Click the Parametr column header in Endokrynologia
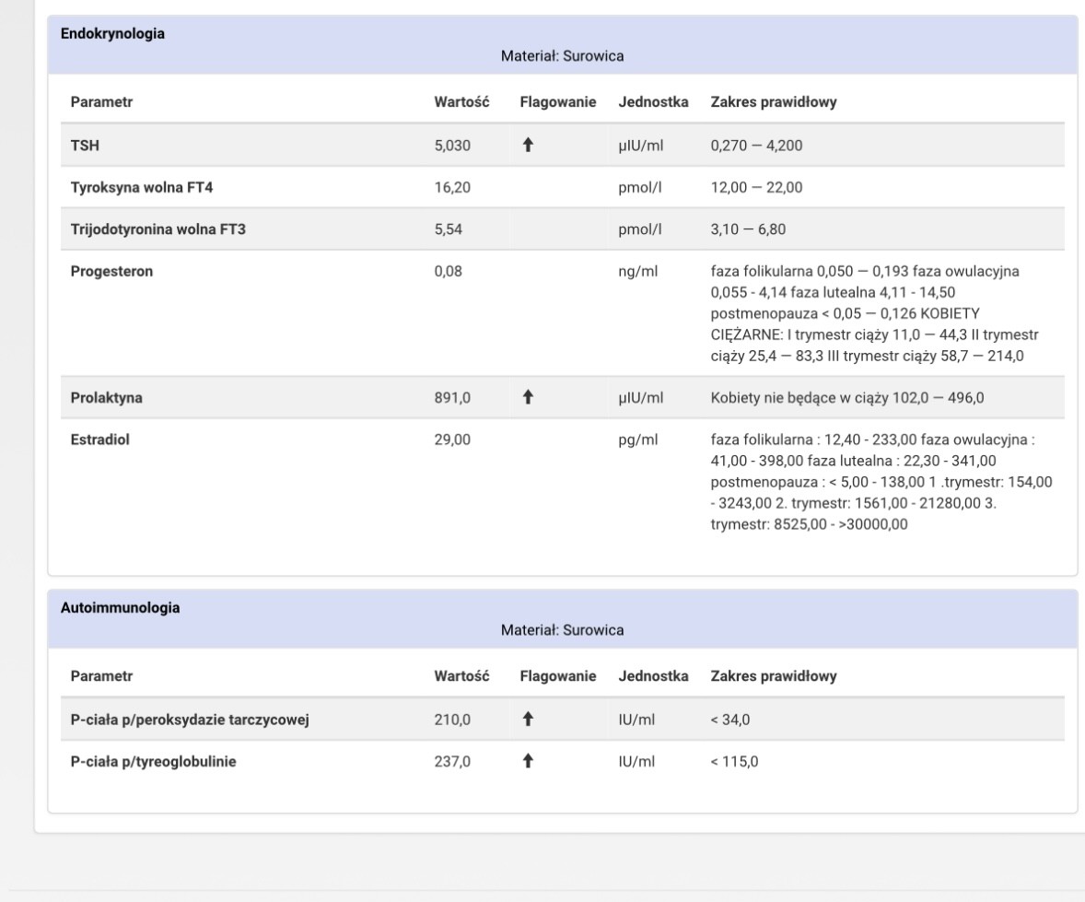This screenshot has width=1085, height=902. coord(101,102)
